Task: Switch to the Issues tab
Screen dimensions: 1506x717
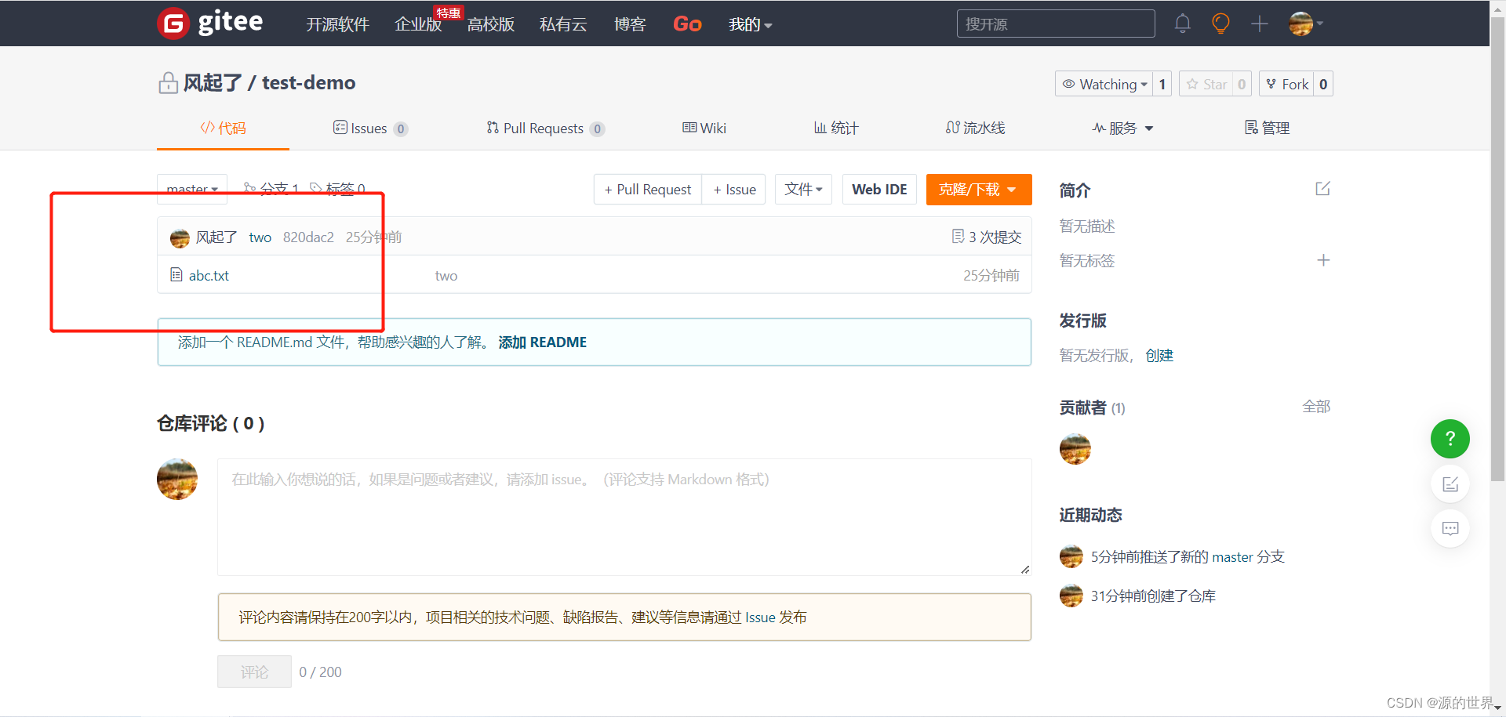Action: click(x=370, y=128)
